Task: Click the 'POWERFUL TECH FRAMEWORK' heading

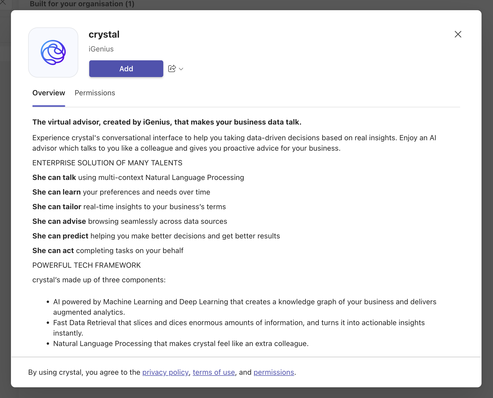Action: (x=86, y=265)
